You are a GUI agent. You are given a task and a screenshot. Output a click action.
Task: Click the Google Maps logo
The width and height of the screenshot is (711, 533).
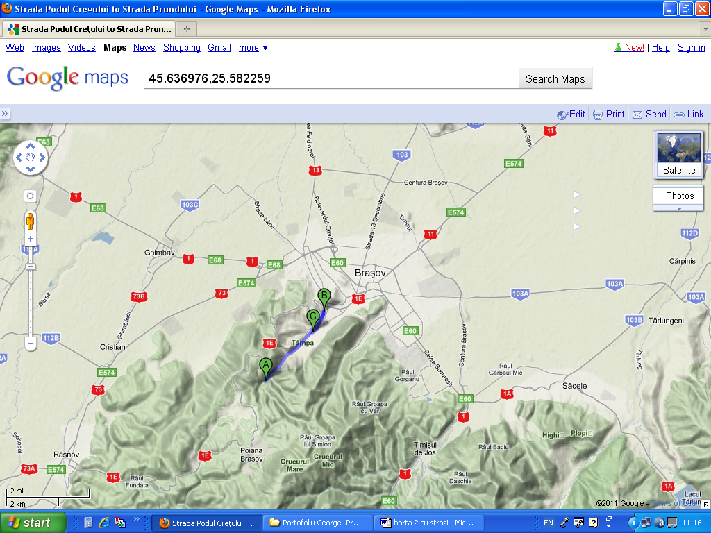coord(67,78)
